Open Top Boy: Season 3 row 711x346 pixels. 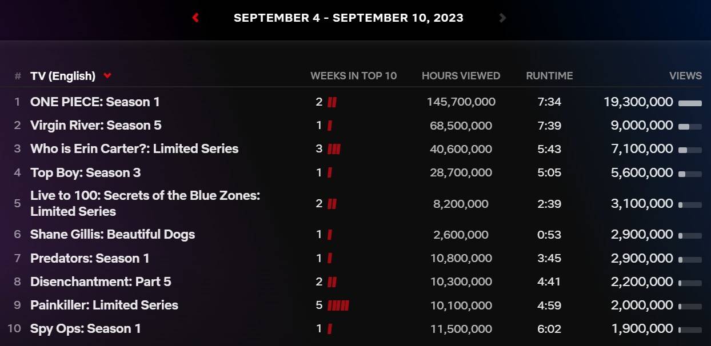point(85,172)
